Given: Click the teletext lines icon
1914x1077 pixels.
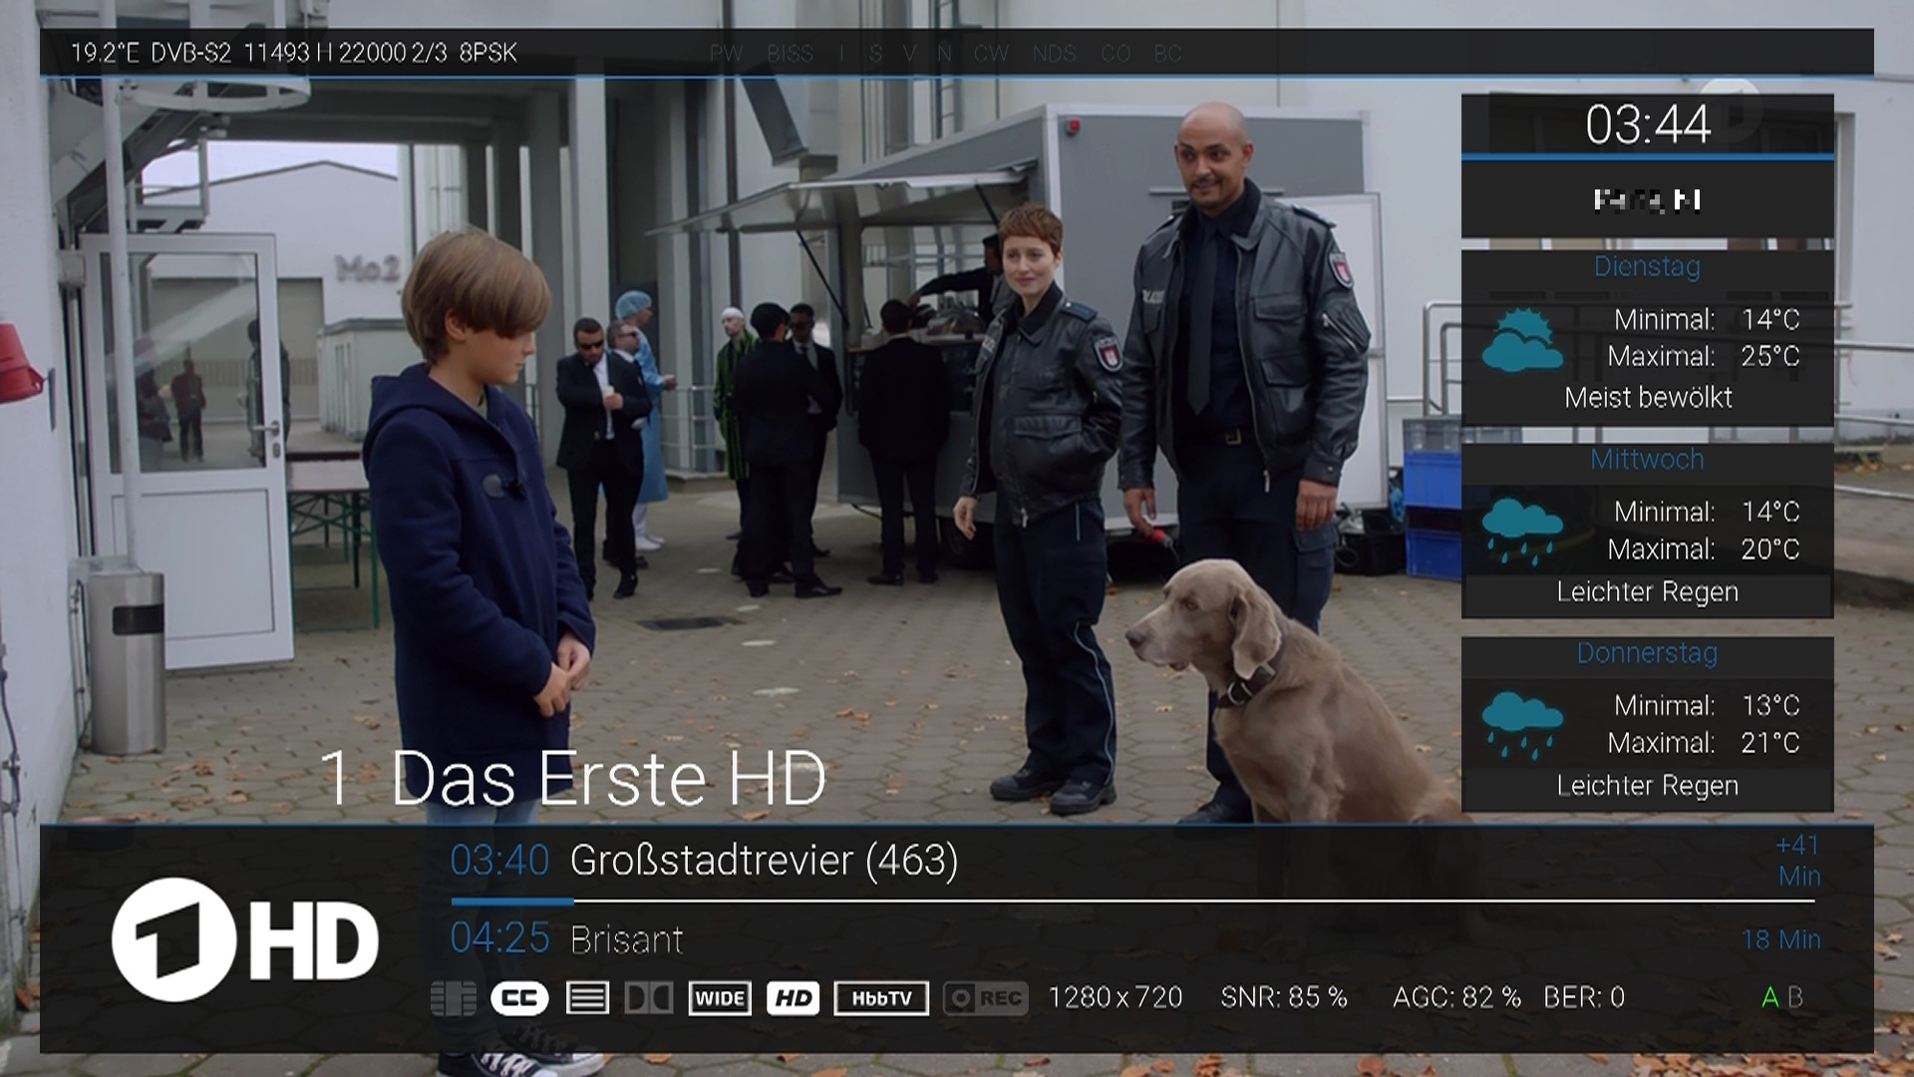Looking at the screenshot, I should click(587, 998).
